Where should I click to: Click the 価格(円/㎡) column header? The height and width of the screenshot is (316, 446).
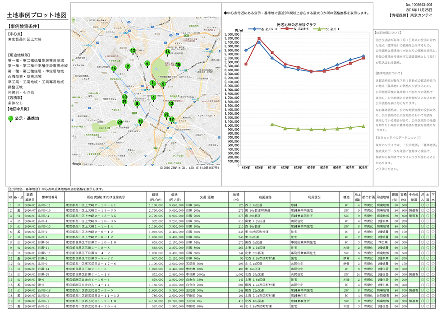point(155,197)
